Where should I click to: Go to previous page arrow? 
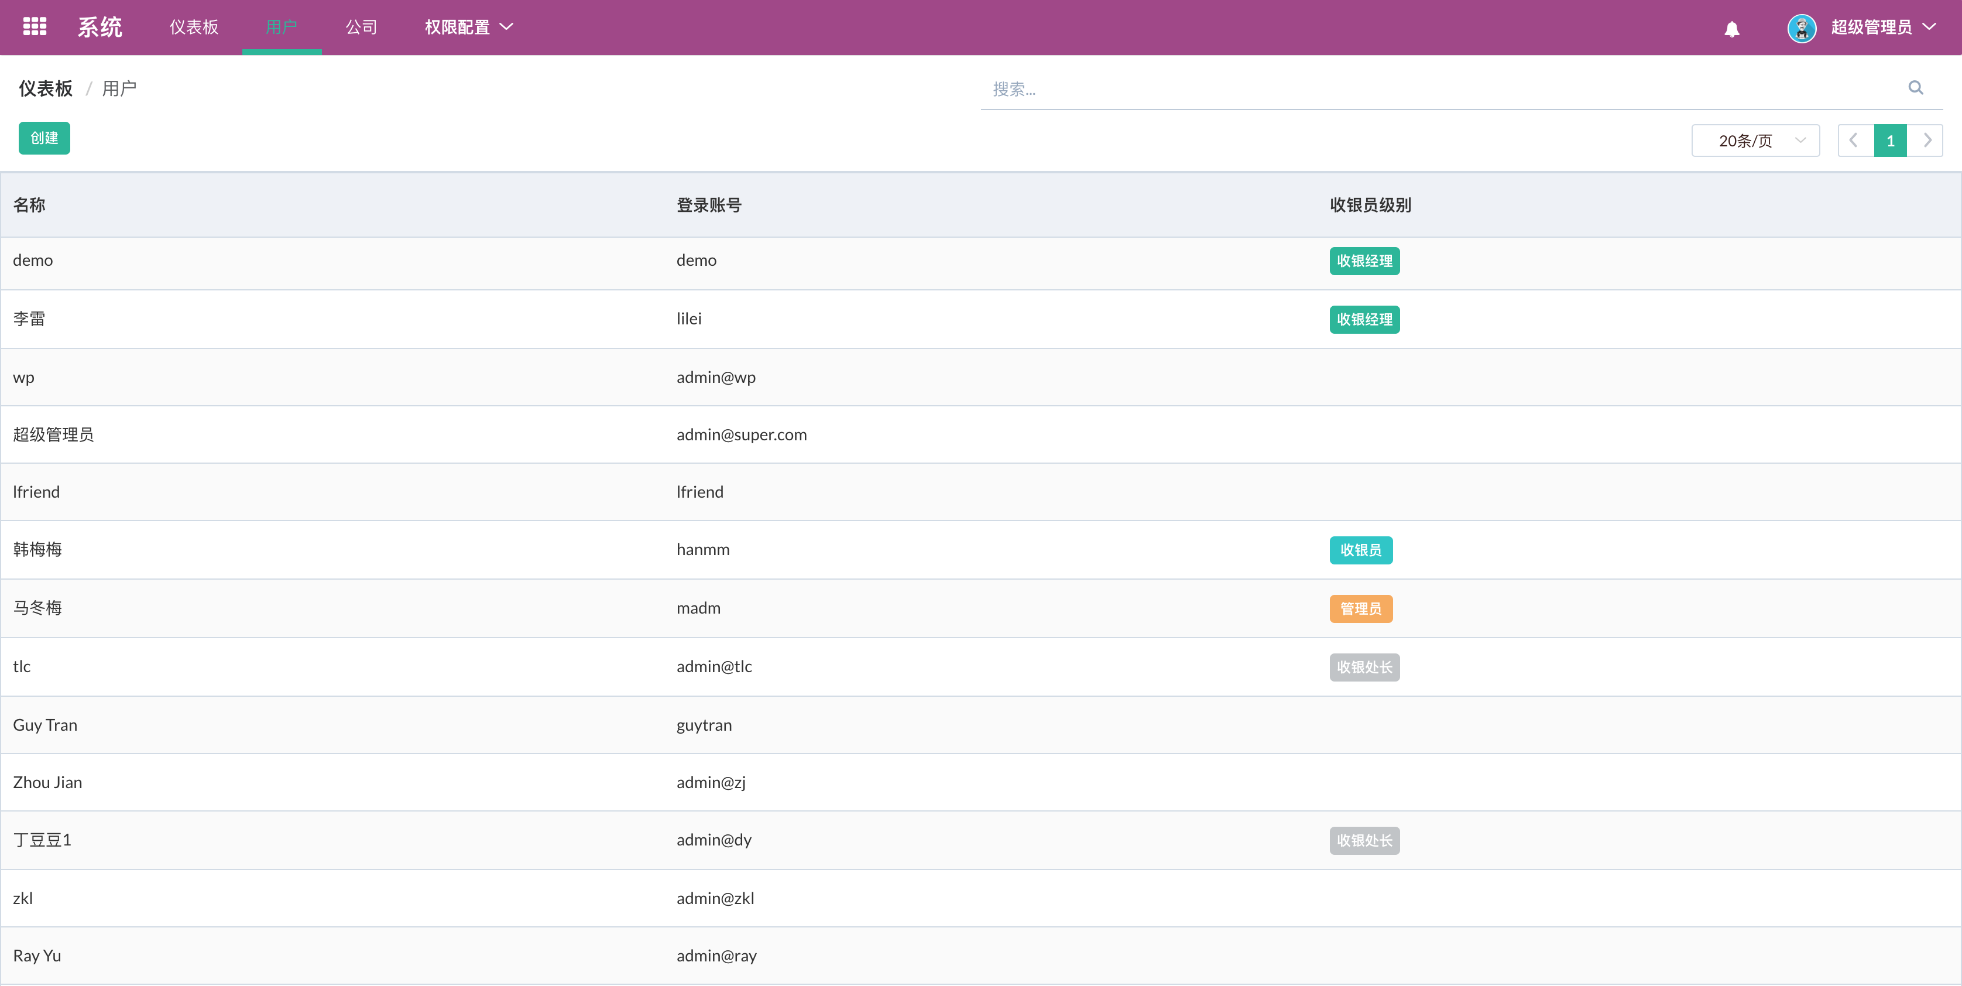[x=1855, y=140]
